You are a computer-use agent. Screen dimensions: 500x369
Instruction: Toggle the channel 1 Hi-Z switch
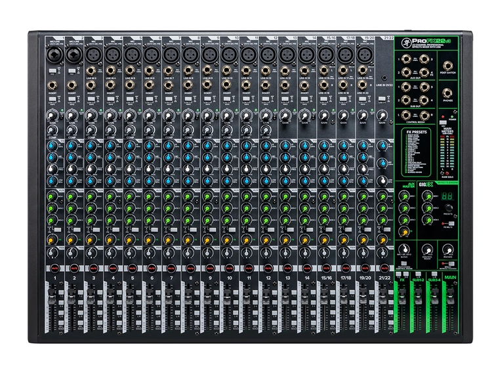tap(52, 70)
